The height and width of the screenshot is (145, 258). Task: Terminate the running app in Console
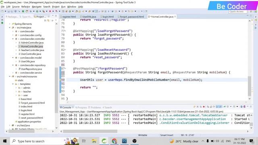pyautogui.click(x=204, y=107)
